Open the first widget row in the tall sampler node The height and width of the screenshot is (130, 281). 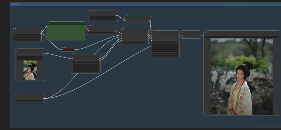pyautogui.click(x=165, y=42)
